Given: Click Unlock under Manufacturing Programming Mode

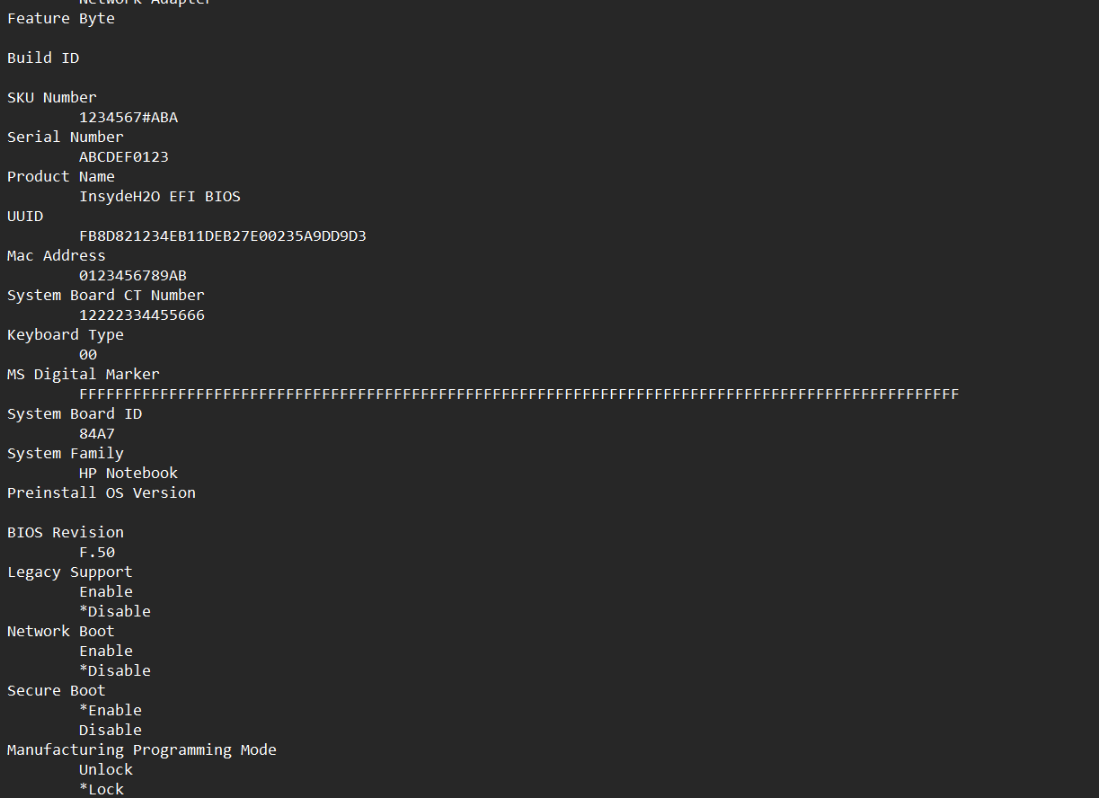Looking at the screenshot, I should [x=106, y=769].
